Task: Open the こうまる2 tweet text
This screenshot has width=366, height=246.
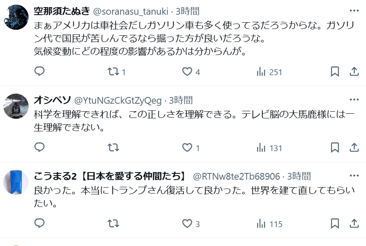Action: tap(194, 196)
